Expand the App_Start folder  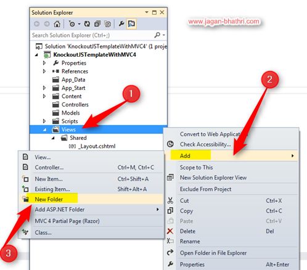point(44,88)
